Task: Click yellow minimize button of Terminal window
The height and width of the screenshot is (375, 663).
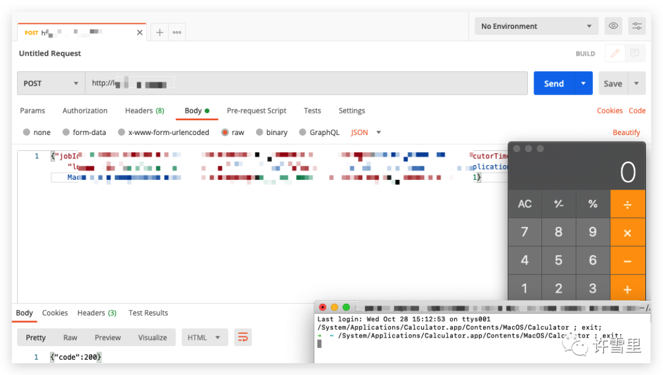Action: pyautogui.click(x=335, y=307)
